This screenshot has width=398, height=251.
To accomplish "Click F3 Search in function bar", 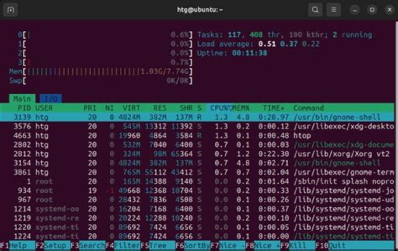I will click(88, 245).
